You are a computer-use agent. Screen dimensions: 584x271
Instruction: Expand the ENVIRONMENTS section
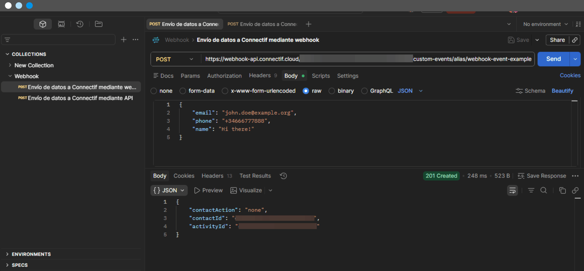tap(7, 254)
